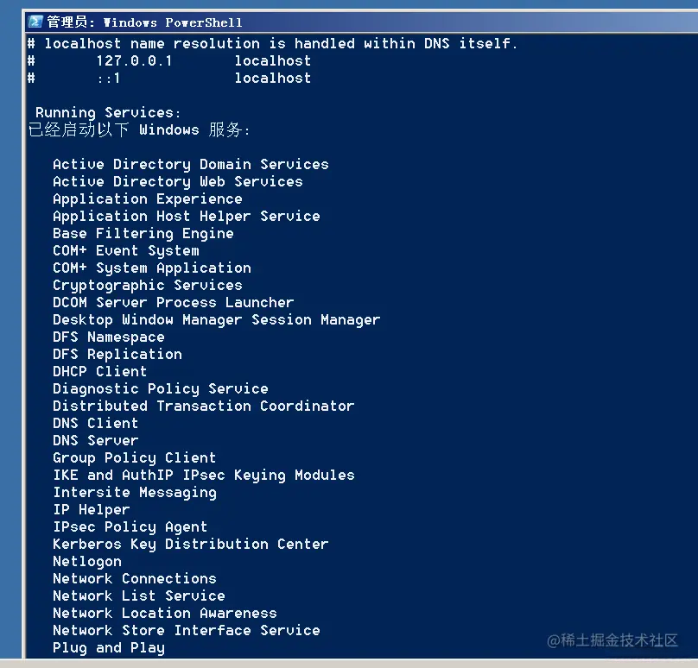Click the Windows PowerShell window title text
The height and width of the screenshot is (668, 698).
[144, 22]
